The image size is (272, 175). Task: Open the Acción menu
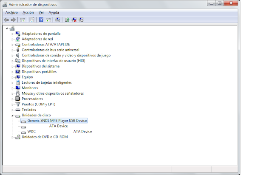[28, 12]
